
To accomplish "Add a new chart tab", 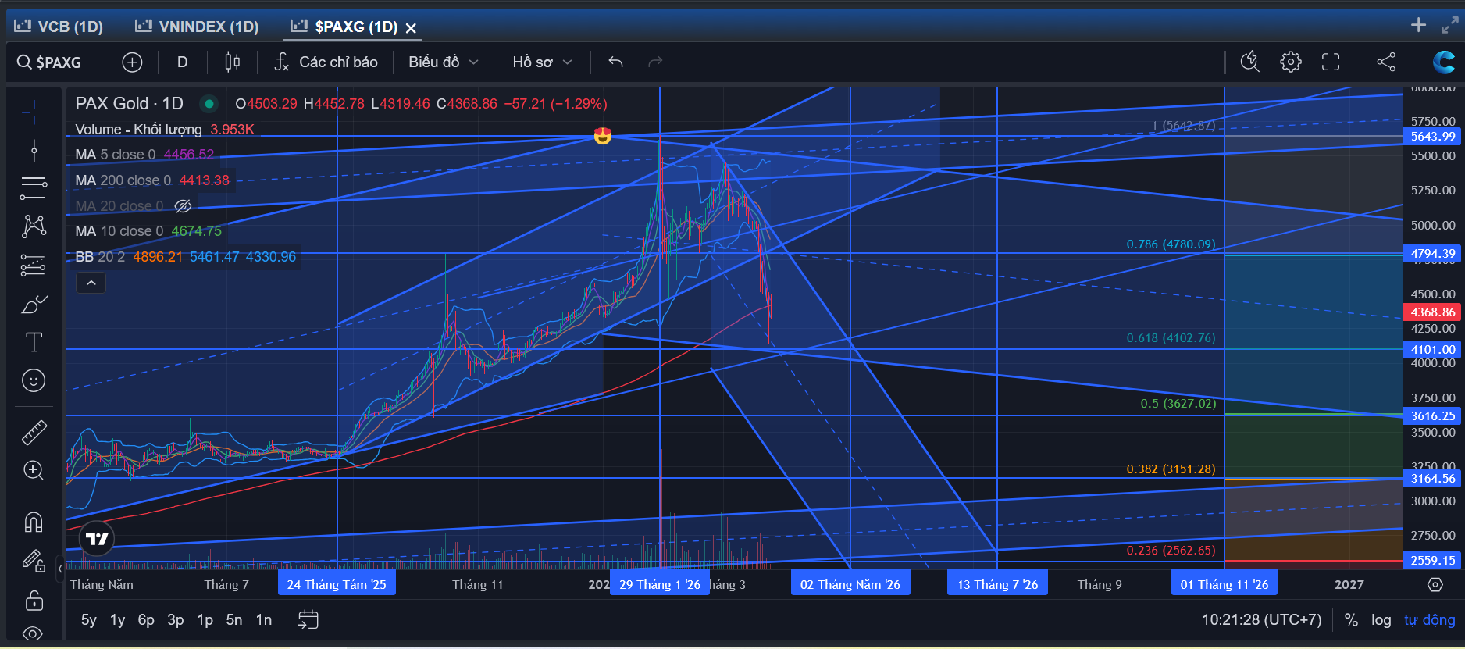I will tap(1419, 25).
